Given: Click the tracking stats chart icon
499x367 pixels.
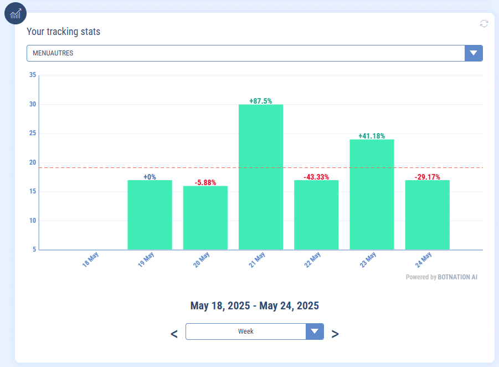Looking at the screenshot, I should [x=16, y=13].
